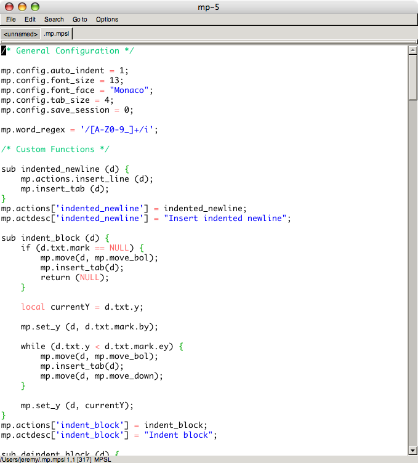
Task: Open the Search menu
Action: [54, 20]
